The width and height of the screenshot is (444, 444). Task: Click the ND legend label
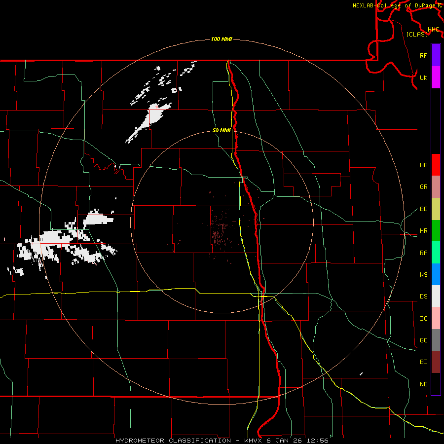(x=424, y=384)
